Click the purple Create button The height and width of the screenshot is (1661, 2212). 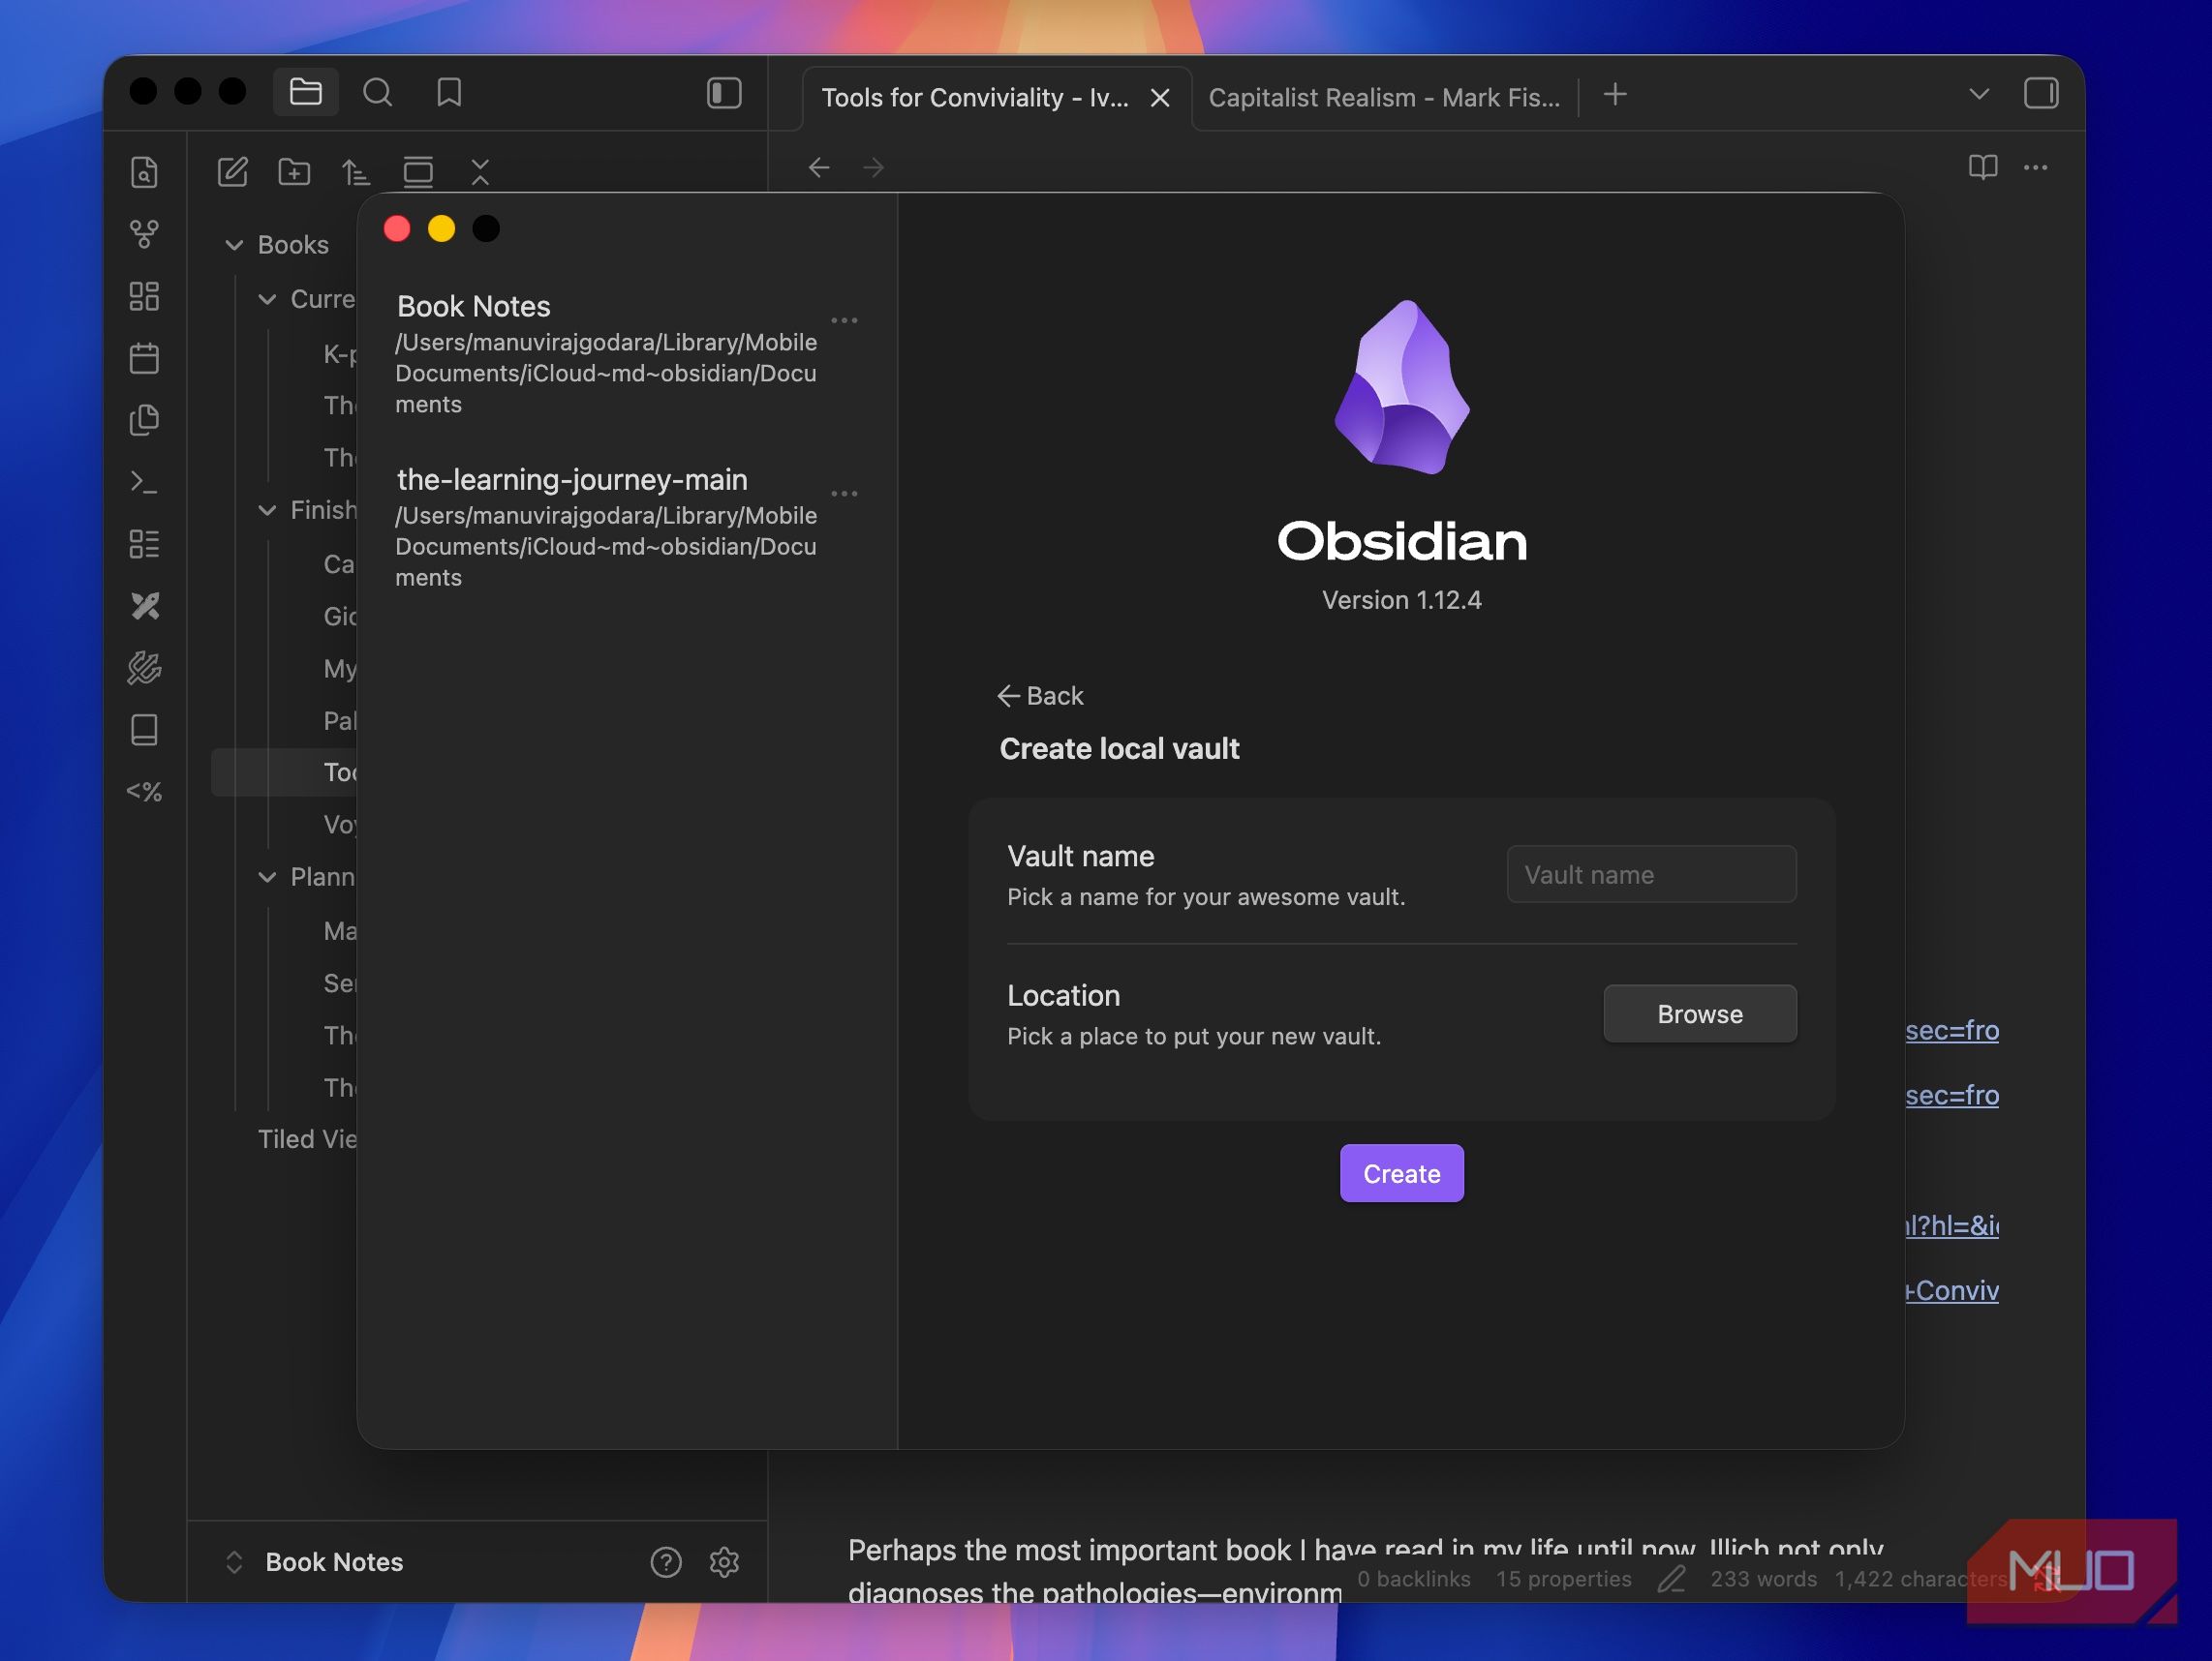click(x=1401, y=1173)
